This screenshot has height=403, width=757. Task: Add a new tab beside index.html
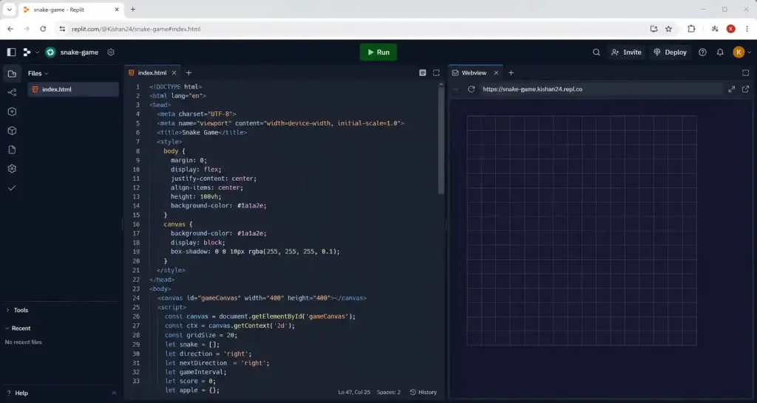coord(189,73)
